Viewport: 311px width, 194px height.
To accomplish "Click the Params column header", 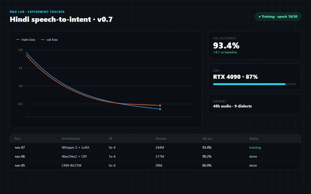I will (x=161, y=139).
